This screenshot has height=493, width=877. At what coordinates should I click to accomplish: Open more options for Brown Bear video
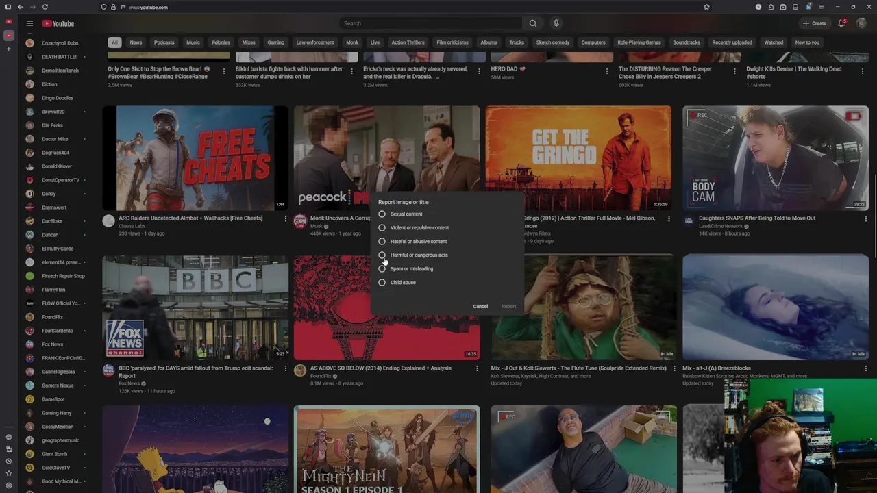[223, 71]
